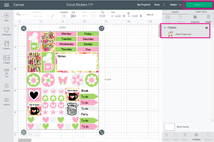214x142 pixels.
Task: Redo the last action
Action: pos(25,14)
